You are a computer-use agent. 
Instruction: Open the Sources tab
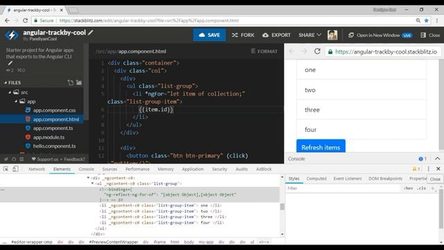(110, 169)
